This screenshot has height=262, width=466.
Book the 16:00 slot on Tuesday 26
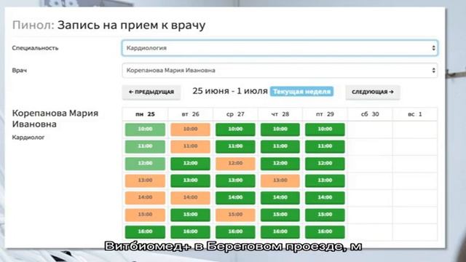pos(190,232)
